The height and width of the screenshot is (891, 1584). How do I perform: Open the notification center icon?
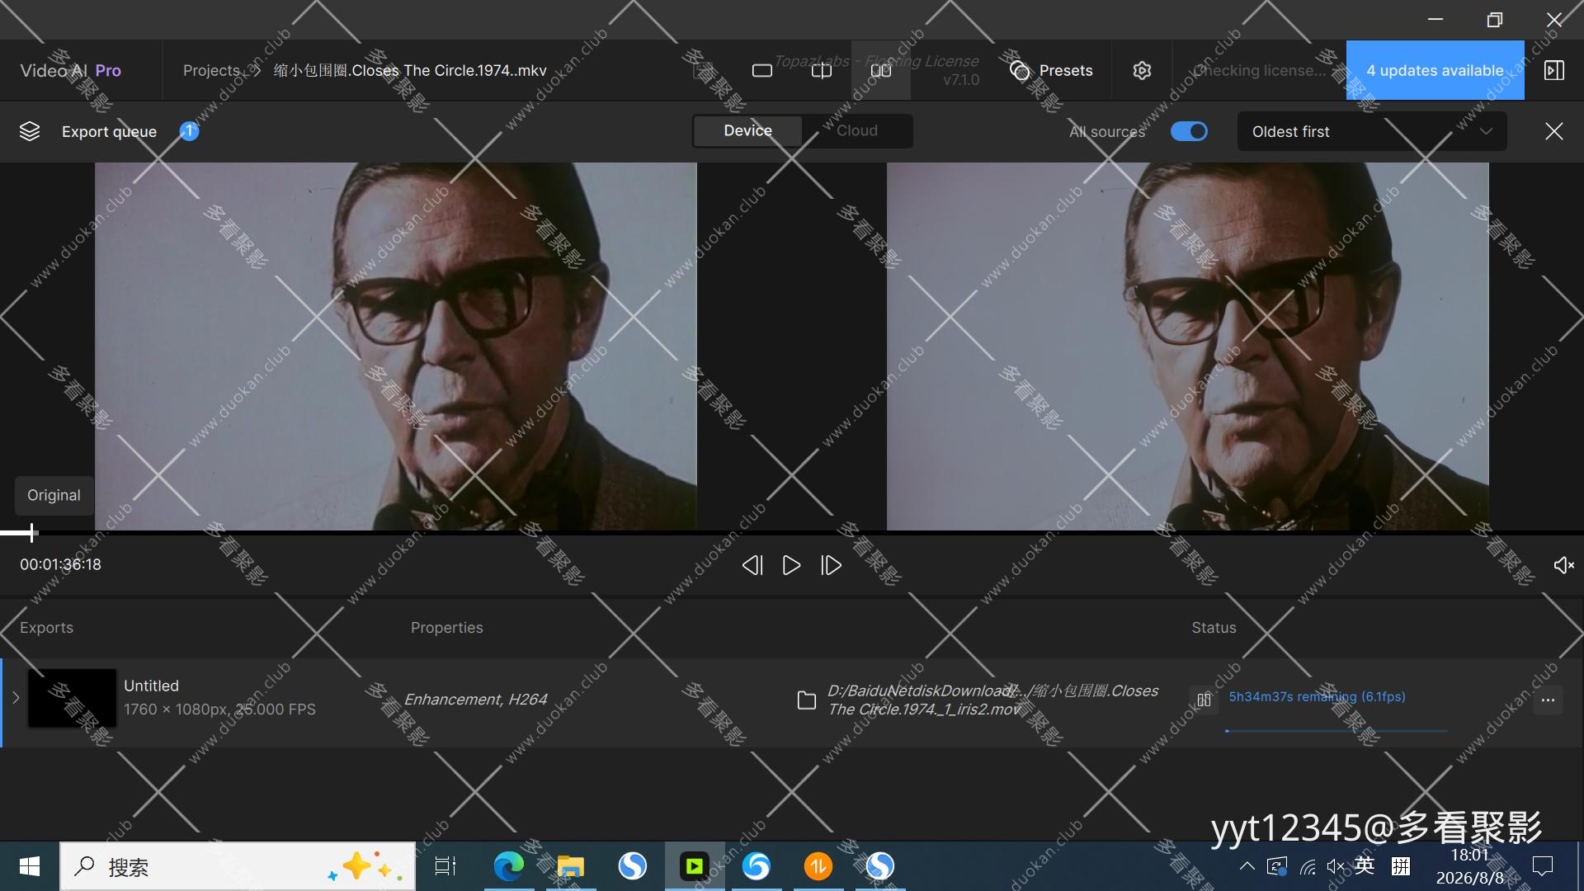1543,866
